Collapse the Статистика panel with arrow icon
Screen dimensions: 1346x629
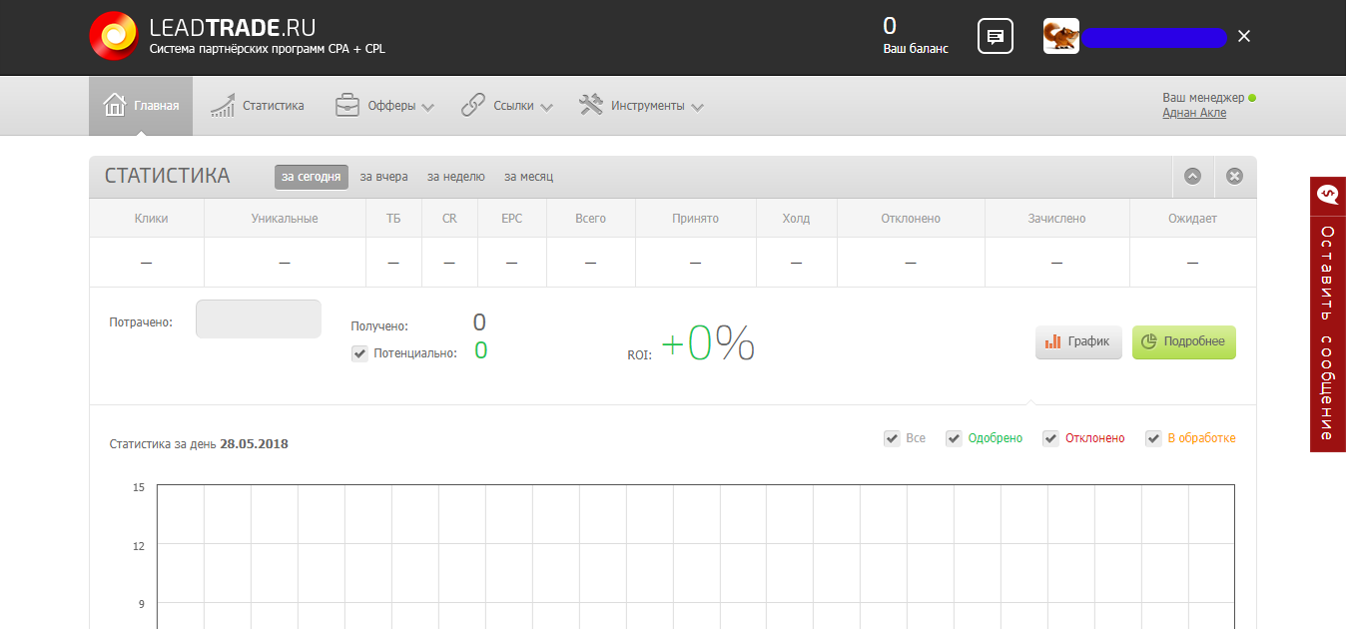coord(1192,177)
